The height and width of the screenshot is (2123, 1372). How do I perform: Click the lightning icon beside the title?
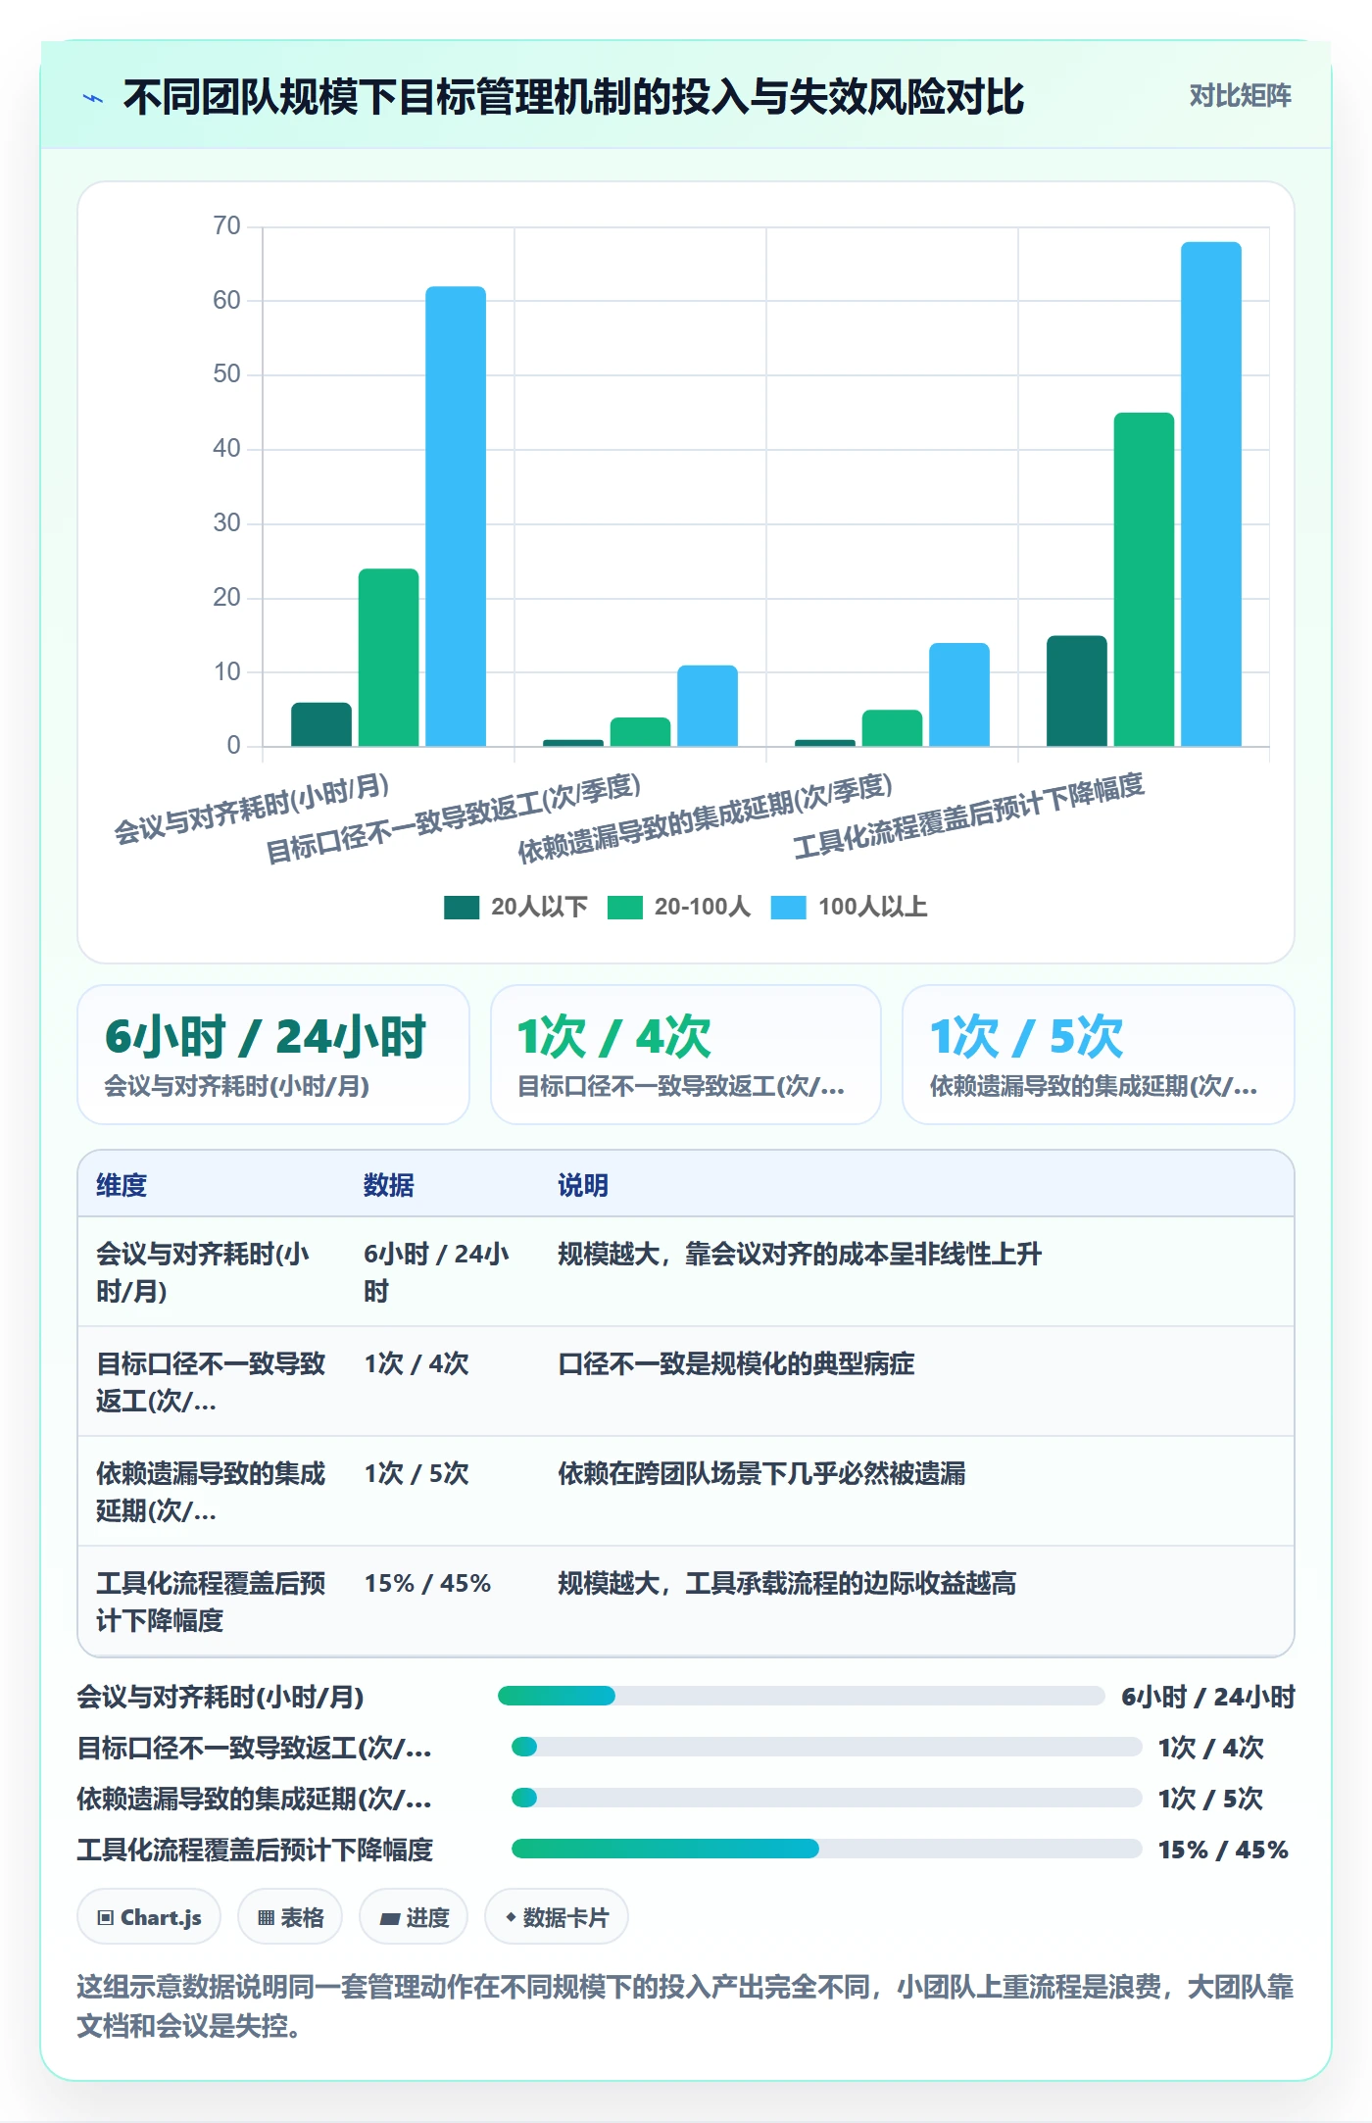93,98
